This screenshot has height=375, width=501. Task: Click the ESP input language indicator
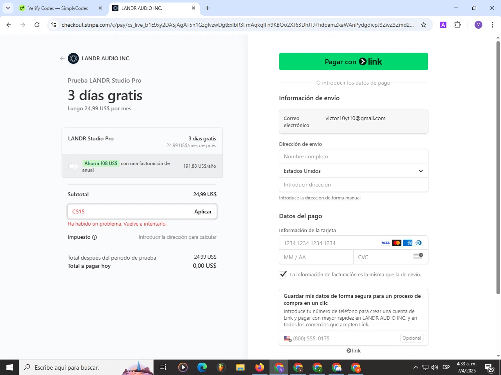click(446, 367)
